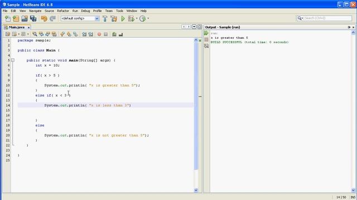This screenshot has height=200, width=357.
Task: Open the Refactor menu
Action: (63, 11)
